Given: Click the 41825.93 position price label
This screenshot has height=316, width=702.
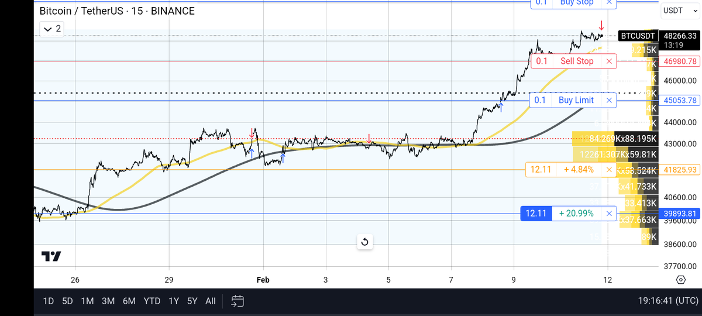Looking at the screenshot, I should (x=680, y=170).
